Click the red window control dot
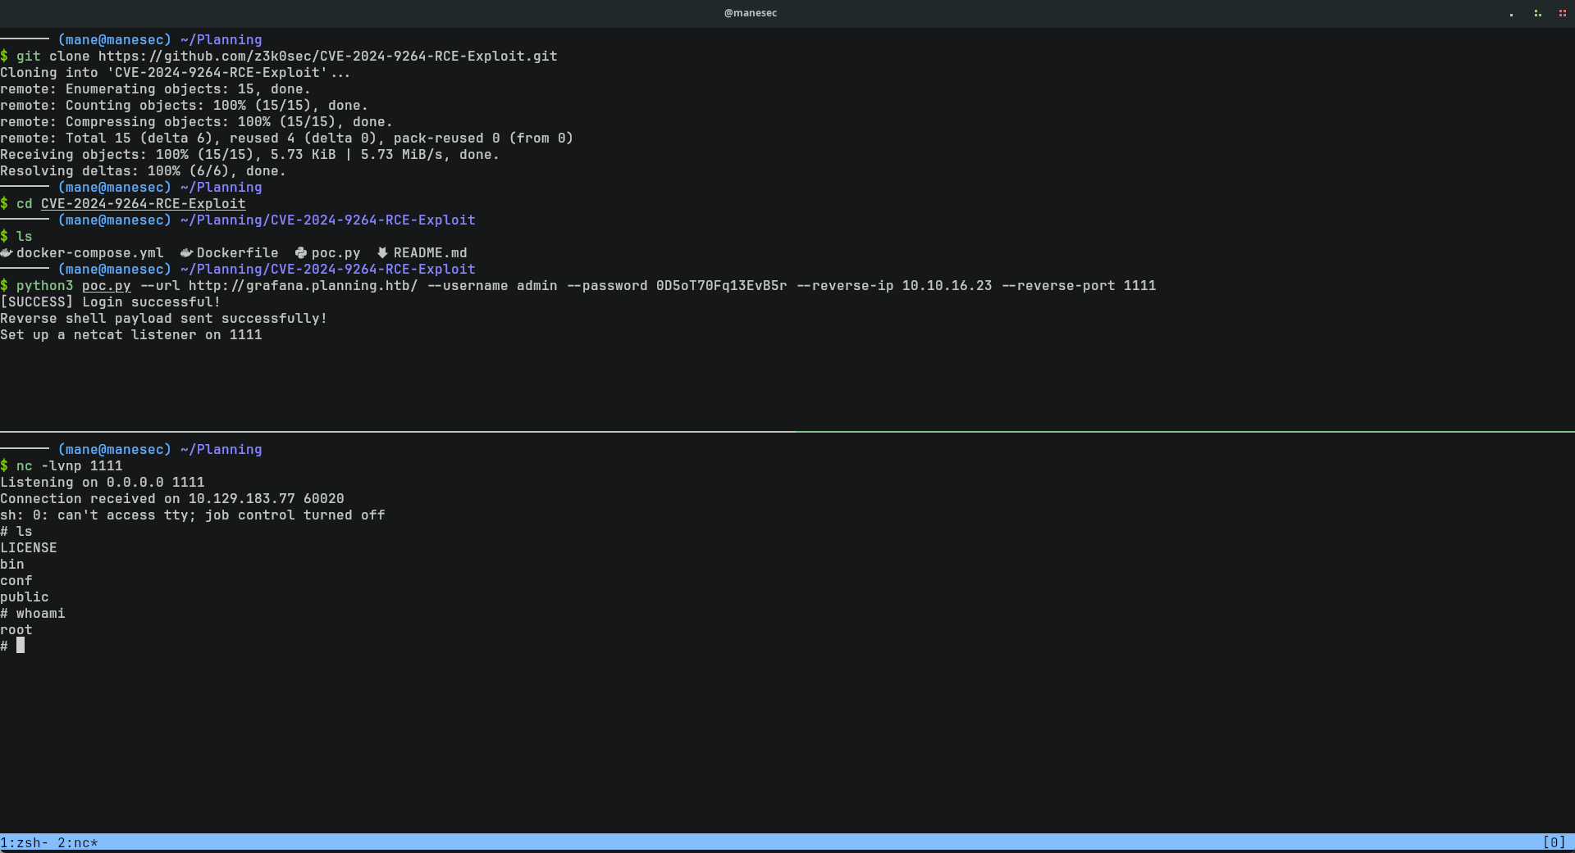The width and height of the screenshot is (1575, 853). tap(1562, 13)
